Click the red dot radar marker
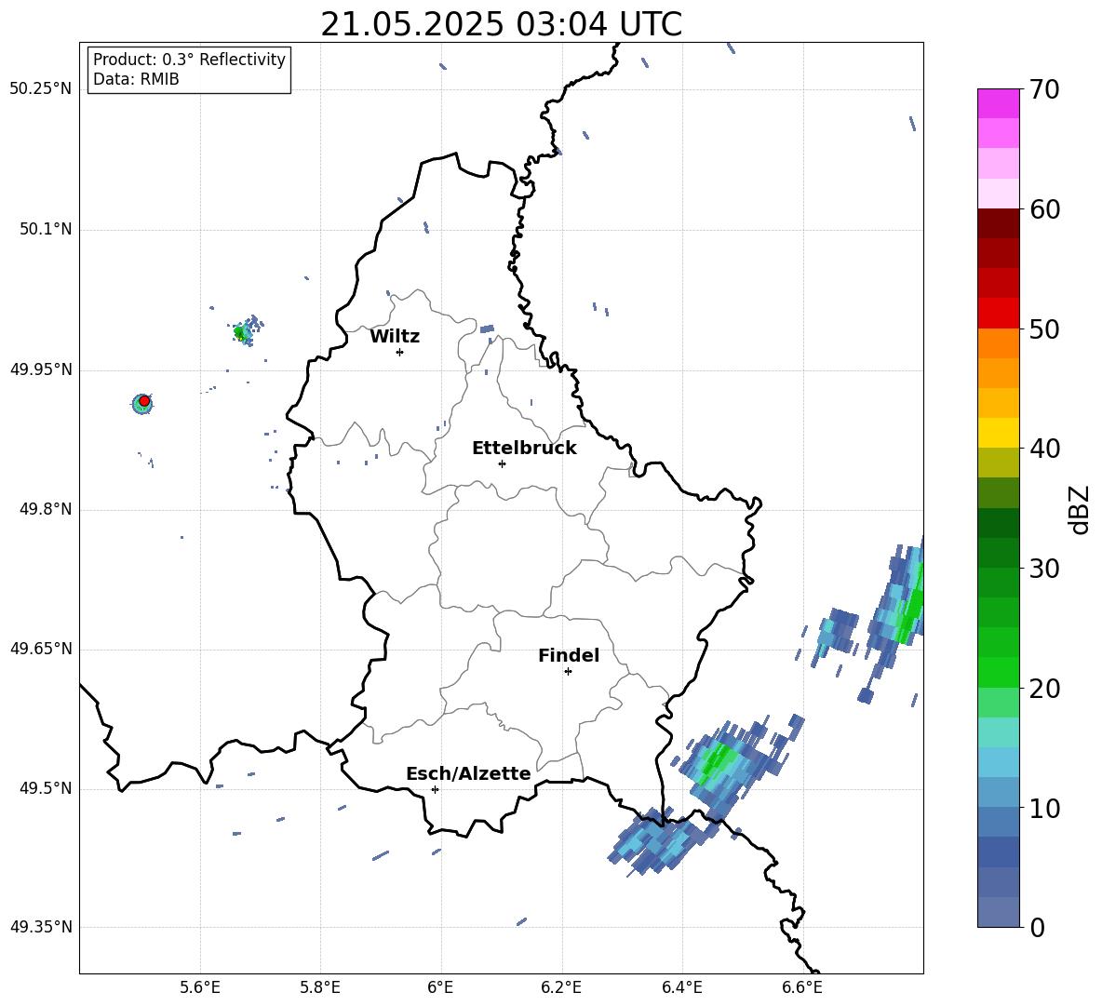 point(144,400)
